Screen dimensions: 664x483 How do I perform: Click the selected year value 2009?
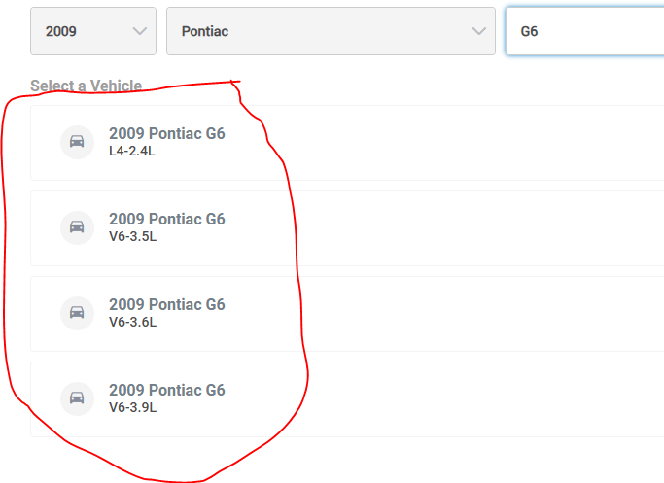click(61, 31)
